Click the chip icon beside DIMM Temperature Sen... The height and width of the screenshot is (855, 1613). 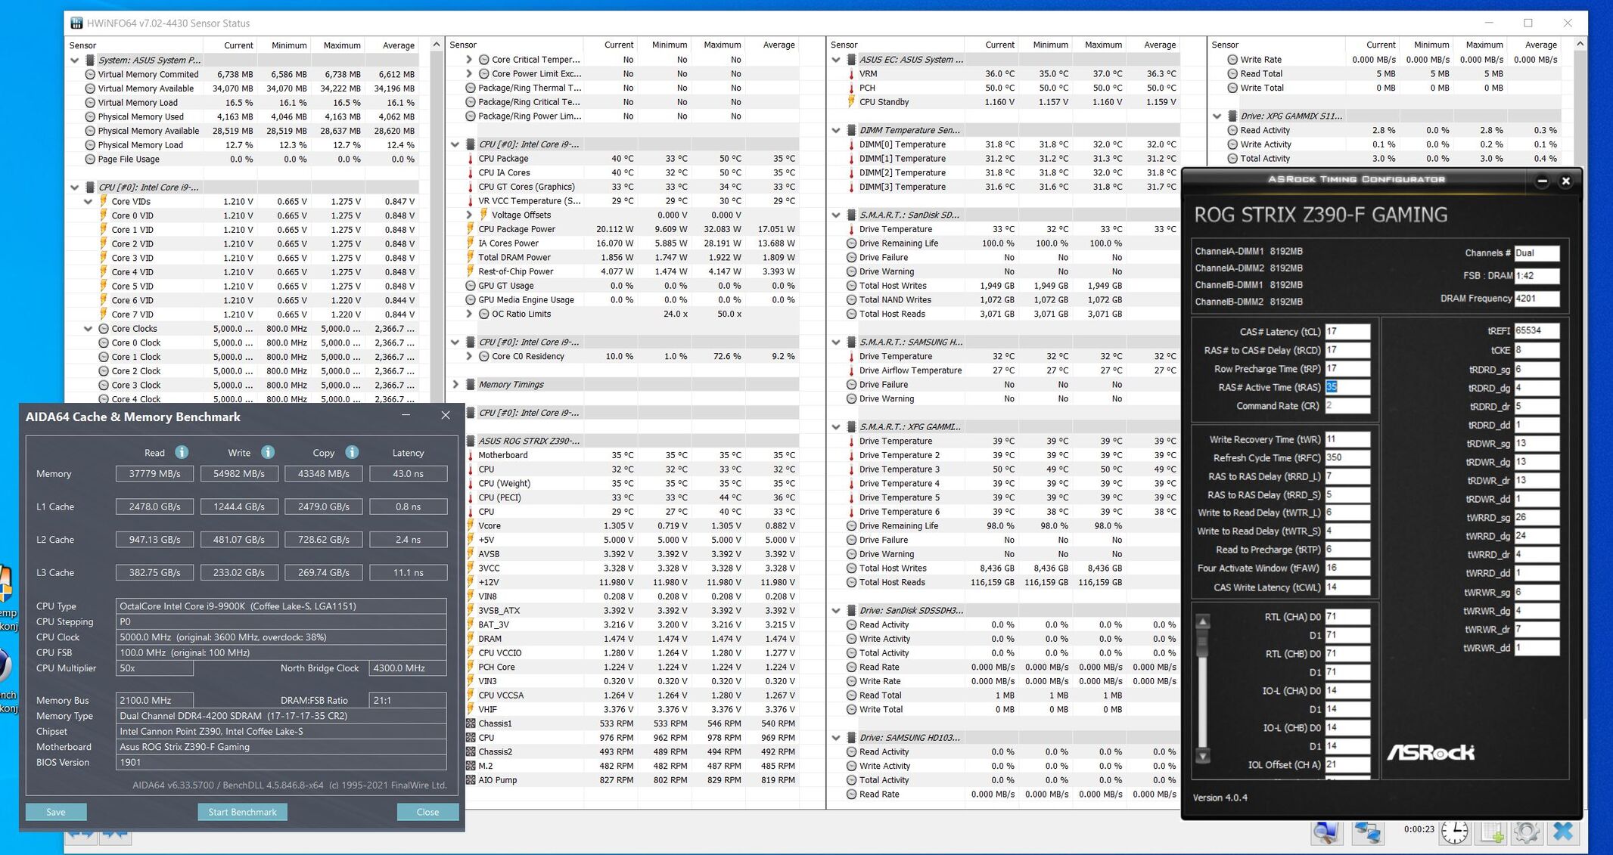tap(851, 130)
